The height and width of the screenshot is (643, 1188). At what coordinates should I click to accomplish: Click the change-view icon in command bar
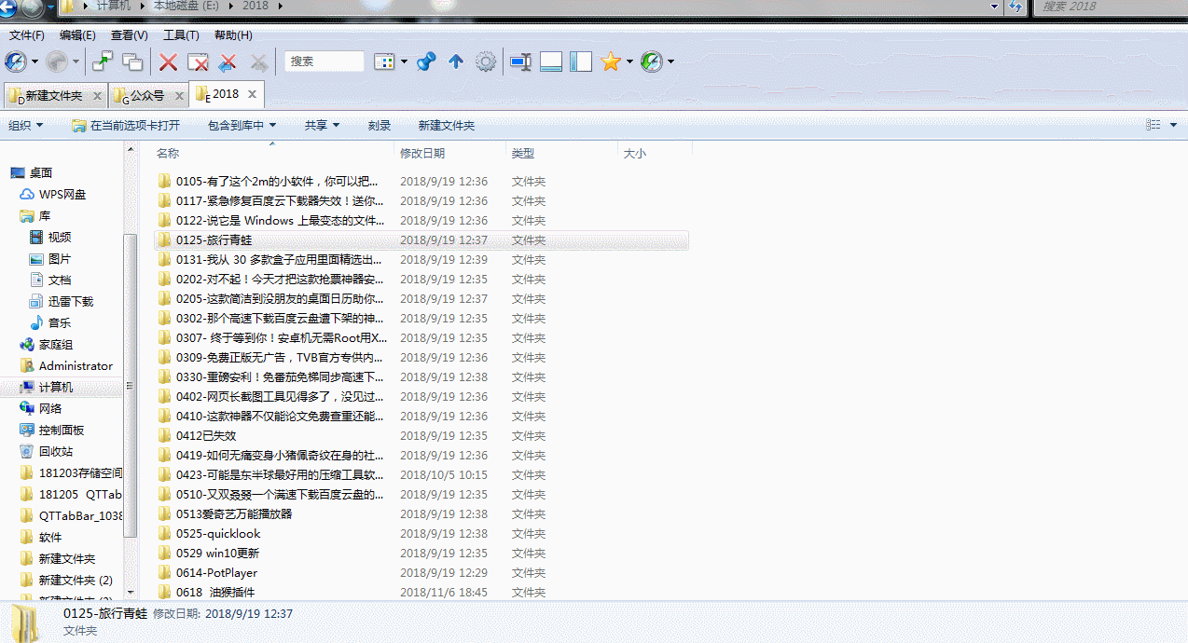point(1153,125)
